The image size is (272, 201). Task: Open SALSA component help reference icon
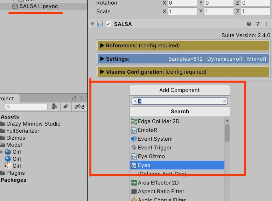coord(249,24)
